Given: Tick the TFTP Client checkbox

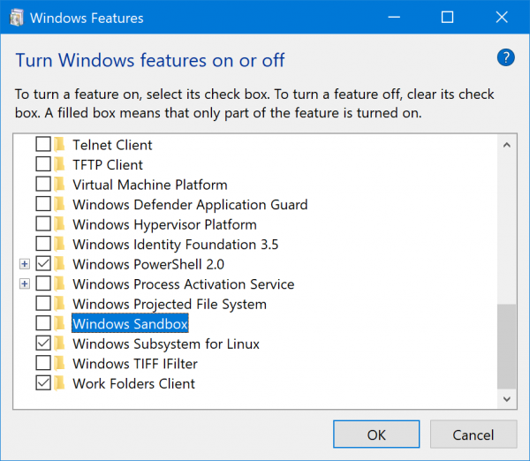Looking at the screenshot, I should point(42,165).
